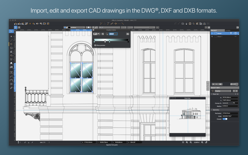
Task: Click the extend tool with T-shaped icon
Action: pos(108,24)
